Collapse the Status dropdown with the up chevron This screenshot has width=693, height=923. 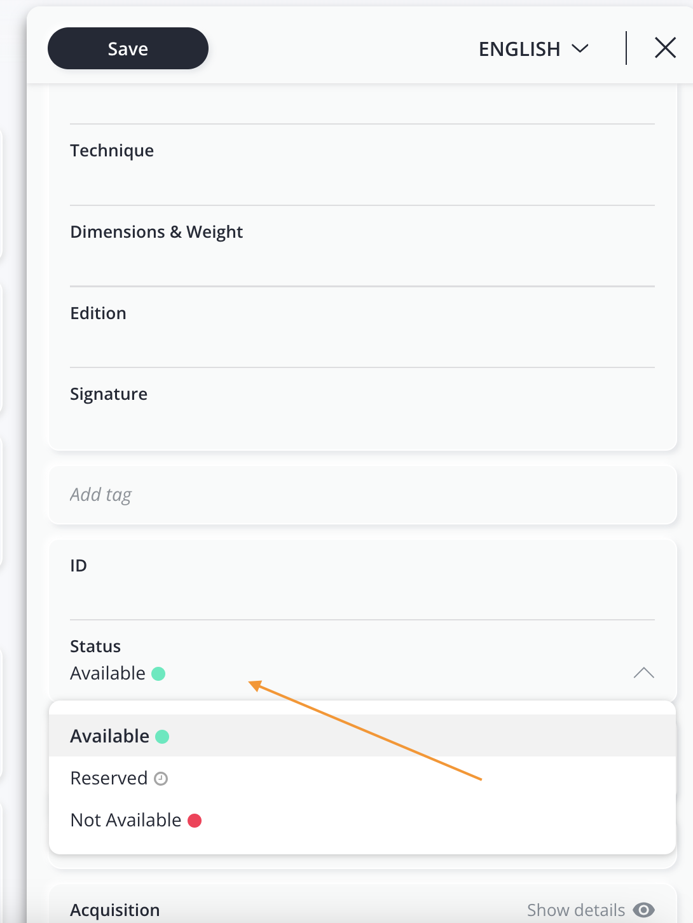tap(643, 673)
